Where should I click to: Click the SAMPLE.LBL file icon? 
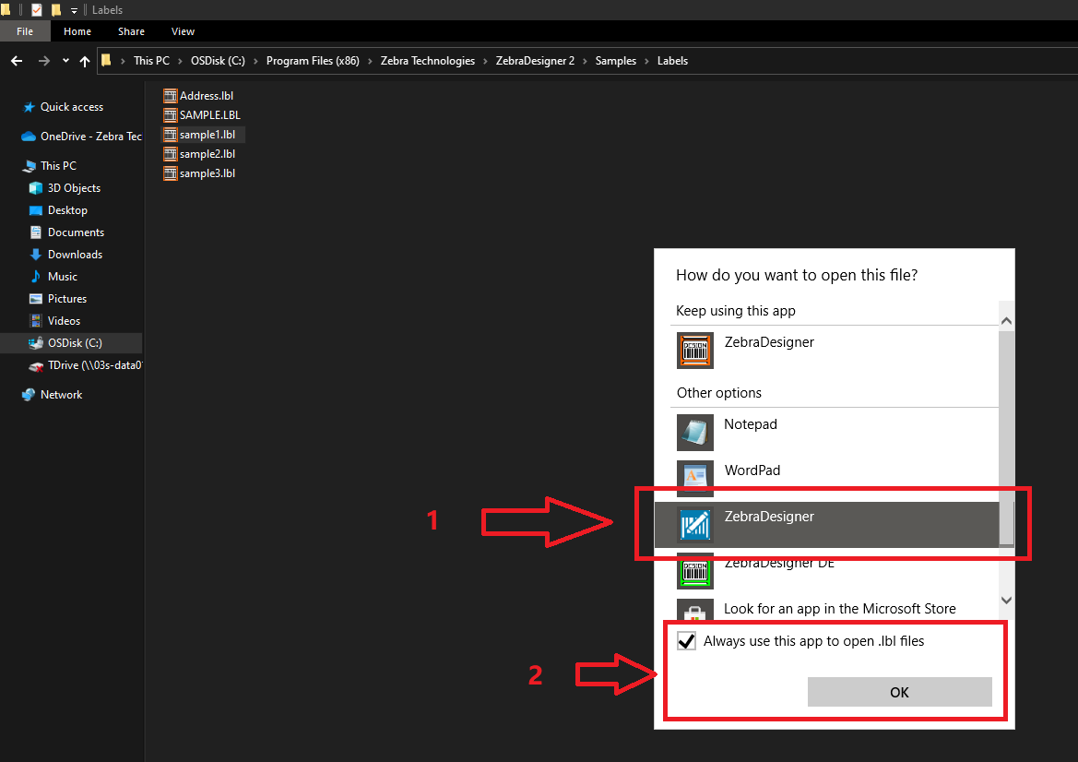170,114
